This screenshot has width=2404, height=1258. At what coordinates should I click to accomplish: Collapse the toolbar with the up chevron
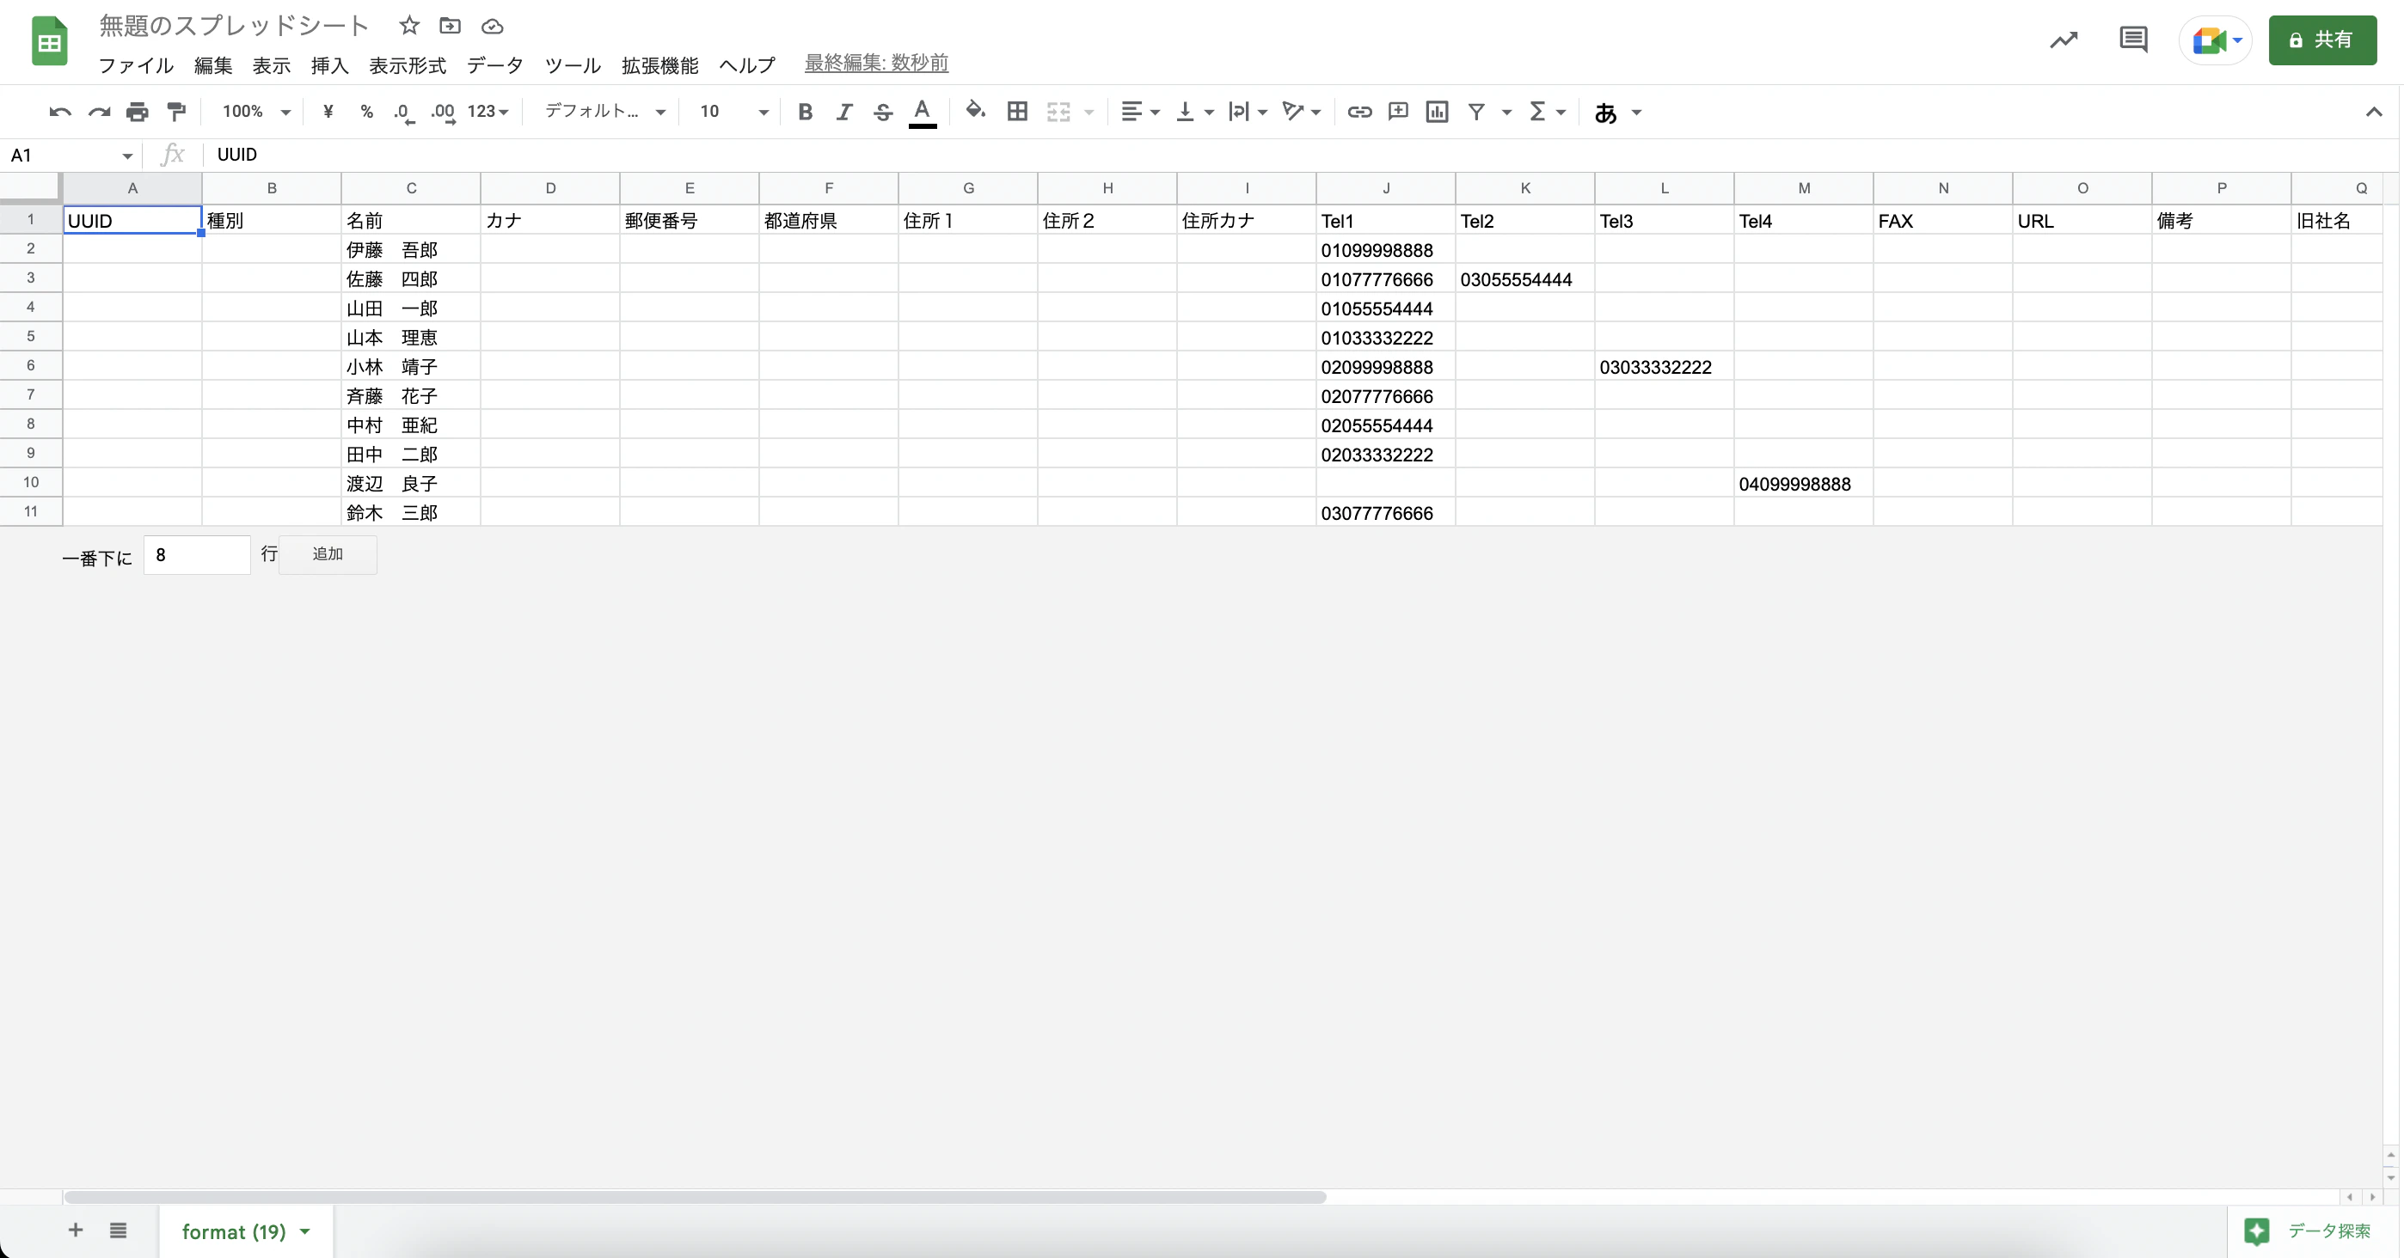click(2373, 112)
